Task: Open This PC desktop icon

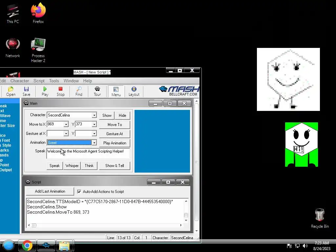Action: pyautogui.click(x=13, y=14)
